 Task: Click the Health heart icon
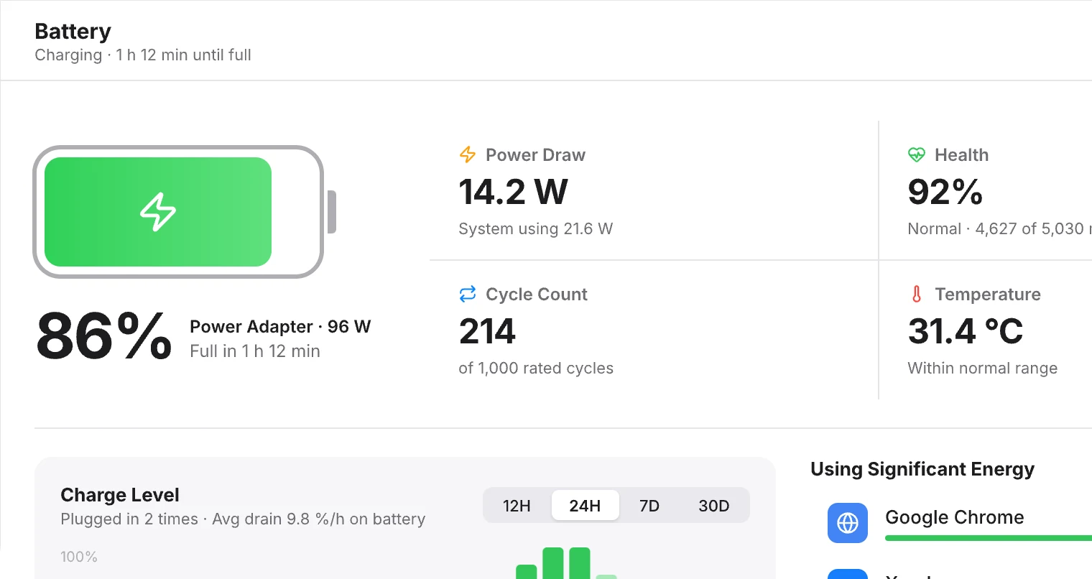917,154
